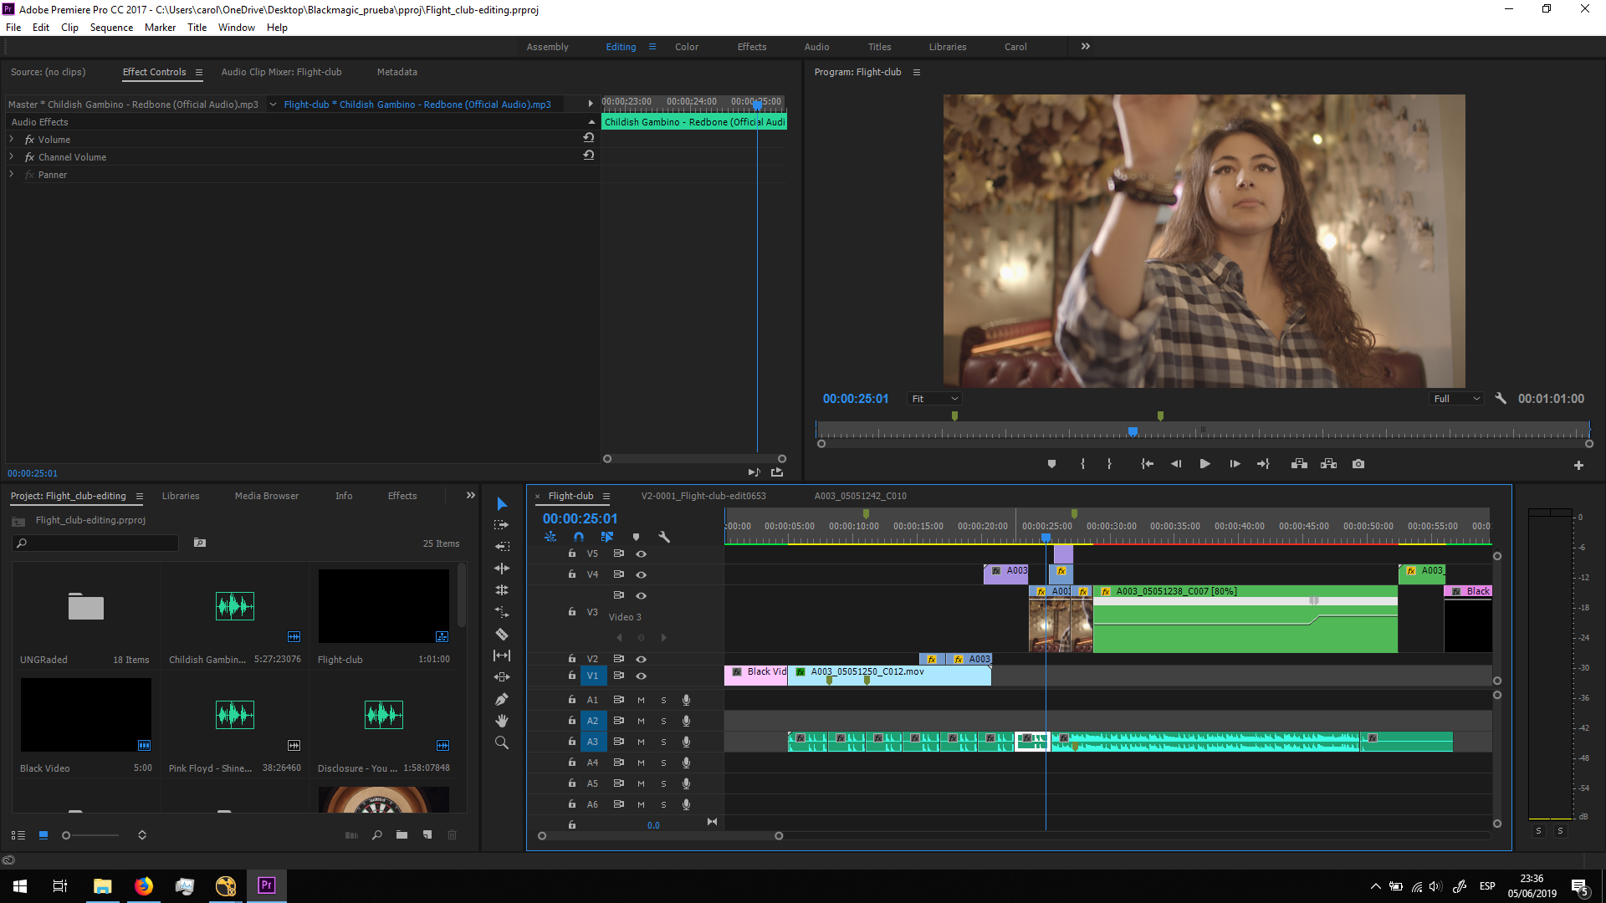Open the Fit zoom level dropdown

click(x=935, y=399)
